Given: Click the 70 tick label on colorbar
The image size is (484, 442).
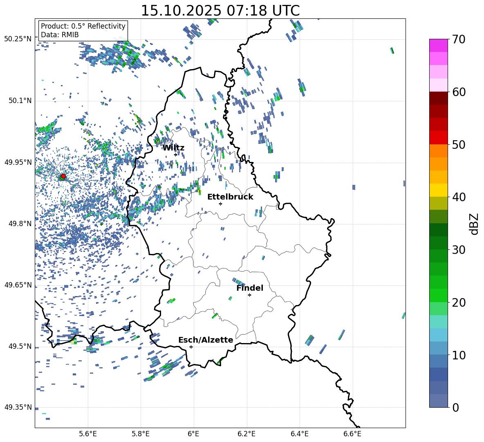Looking at the screenshot, I should [x=459, y=39].
